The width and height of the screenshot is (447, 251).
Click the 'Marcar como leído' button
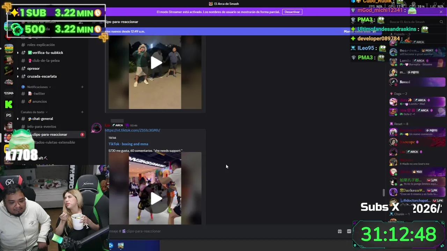point(360,31)
